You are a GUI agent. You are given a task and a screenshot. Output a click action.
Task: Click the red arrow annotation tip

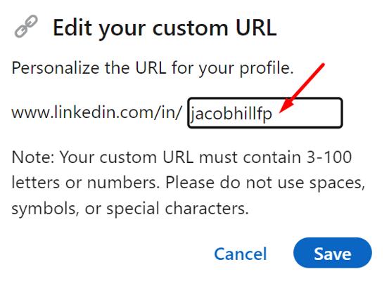point(281,111)
